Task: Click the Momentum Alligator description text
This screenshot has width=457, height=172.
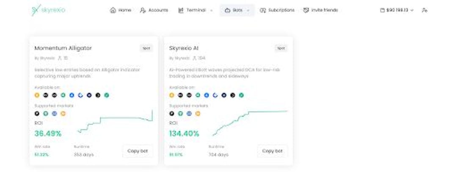Action: pyautogui.click(x=87, y=73)
